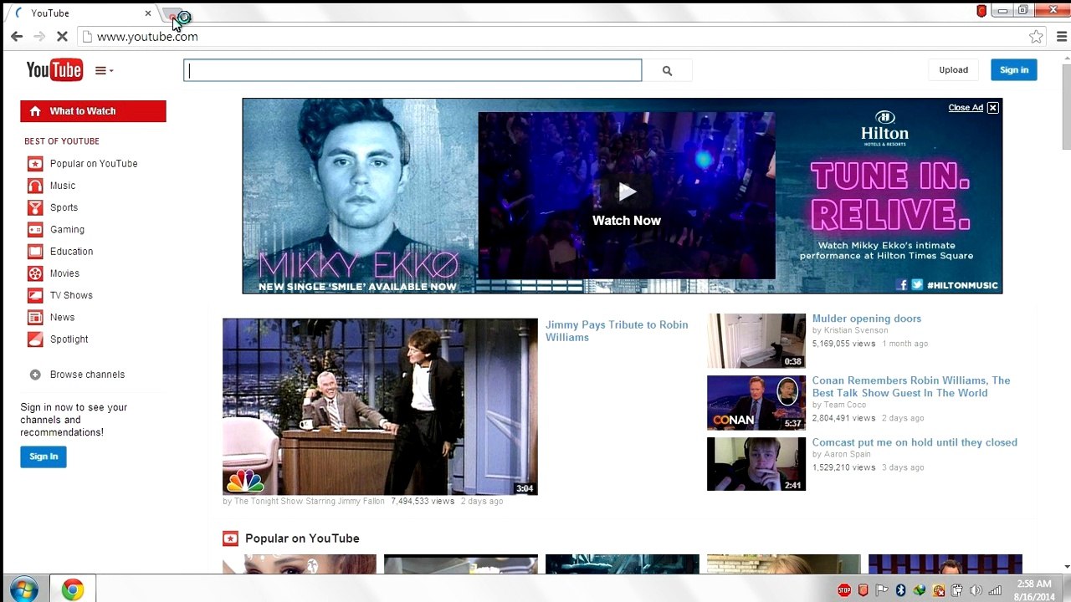The image size is (1071, 602).
Task: Focus the YouTube search box
Action: (413, 70)
